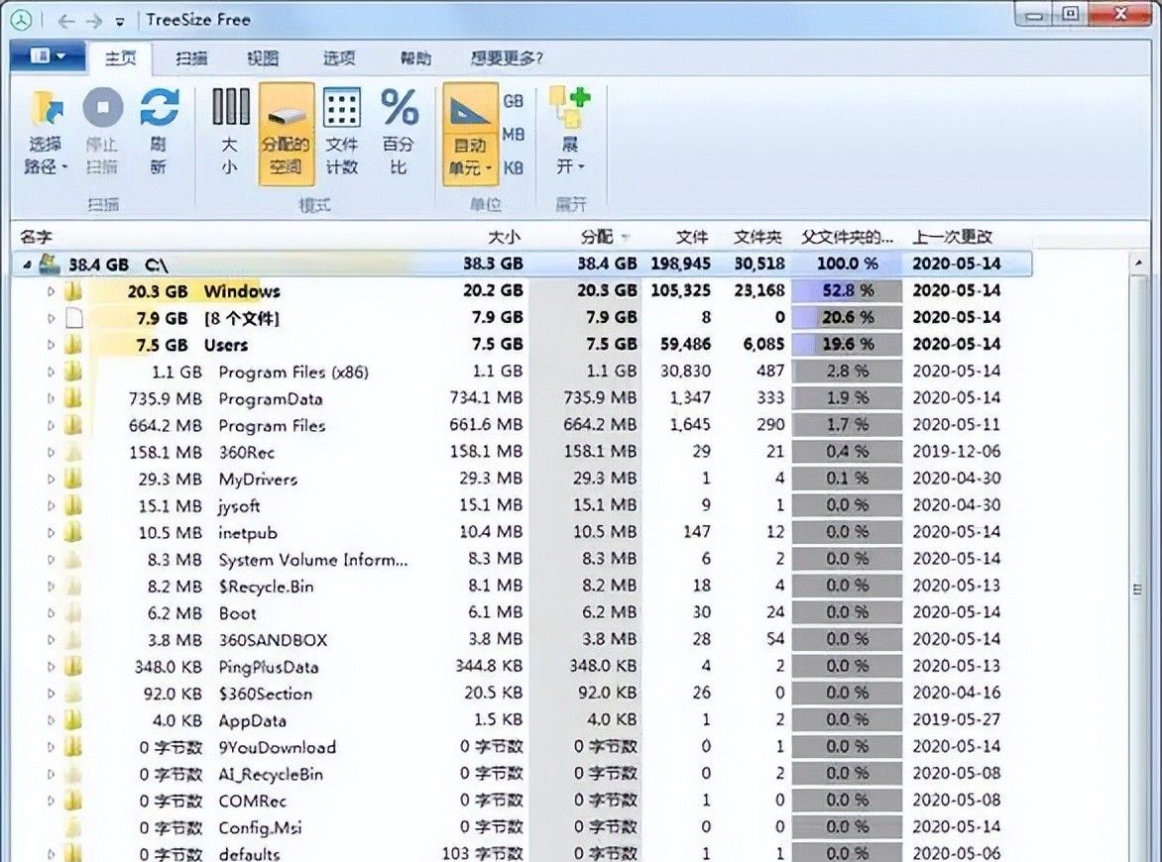This screenshot has height=862, width=1162.
Task: Open the Scan (扫描) ribbon tab
Action: point(191,57)
